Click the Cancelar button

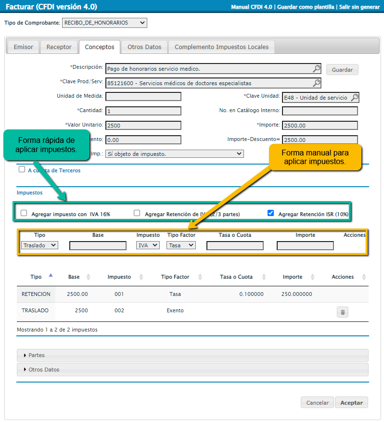(317, 403)
